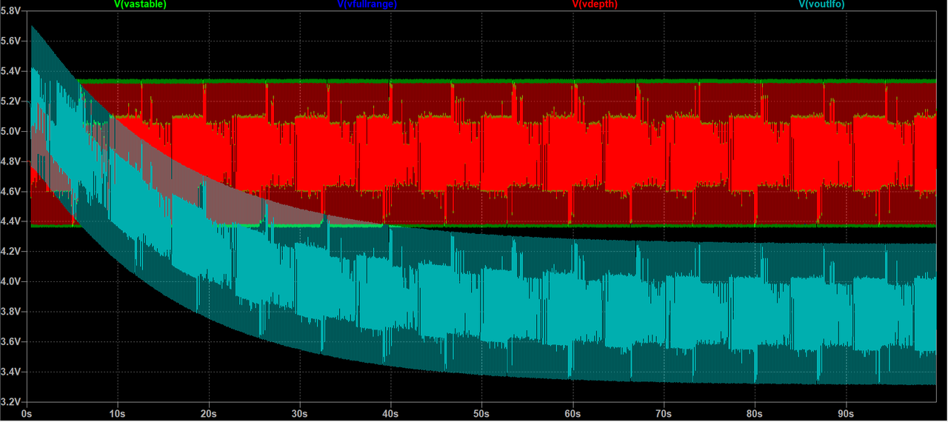Click the 0s time axis label
The width and height of the screenshot is (948, 422).
(x=27, y=413)
